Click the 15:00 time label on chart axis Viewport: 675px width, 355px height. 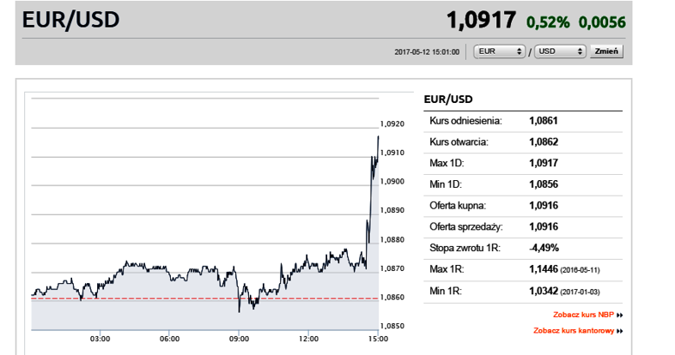(378, 339)
